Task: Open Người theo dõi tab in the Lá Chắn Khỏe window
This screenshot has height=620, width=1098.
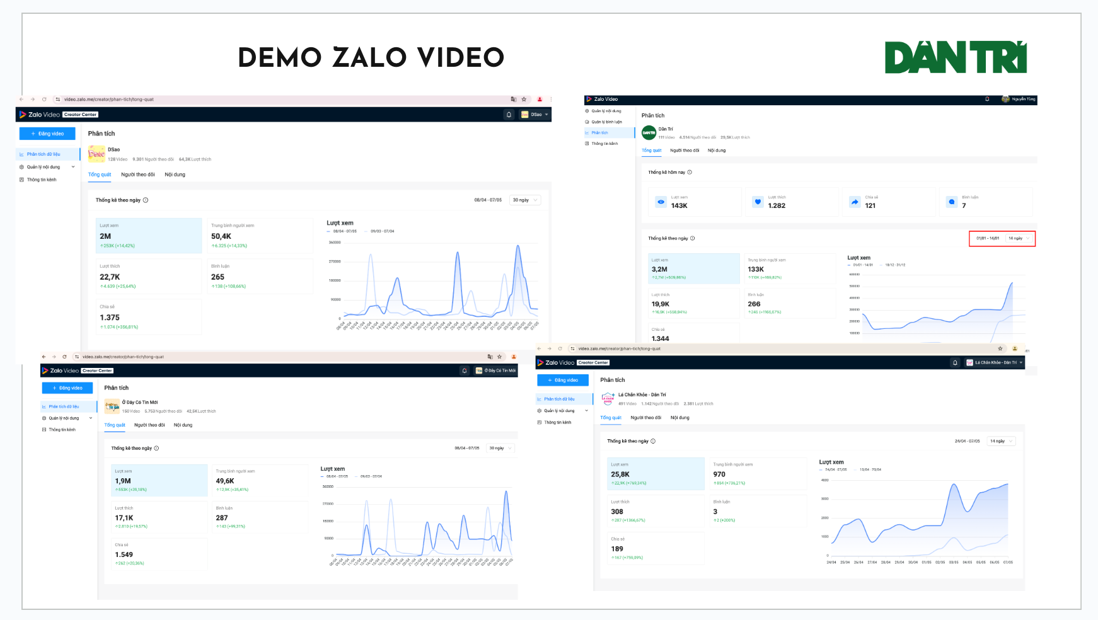Action: click(646, 418)
